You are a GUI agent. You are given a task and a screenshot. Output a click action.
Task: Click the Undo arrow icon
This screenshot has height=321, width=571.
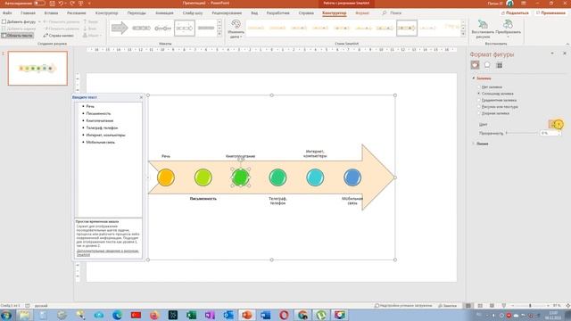tap(61, 4)
